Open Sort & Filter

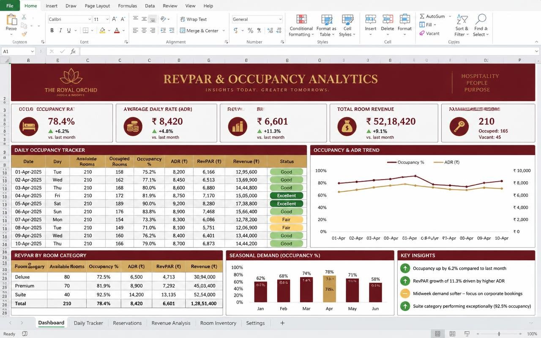(x=462, y=25)
